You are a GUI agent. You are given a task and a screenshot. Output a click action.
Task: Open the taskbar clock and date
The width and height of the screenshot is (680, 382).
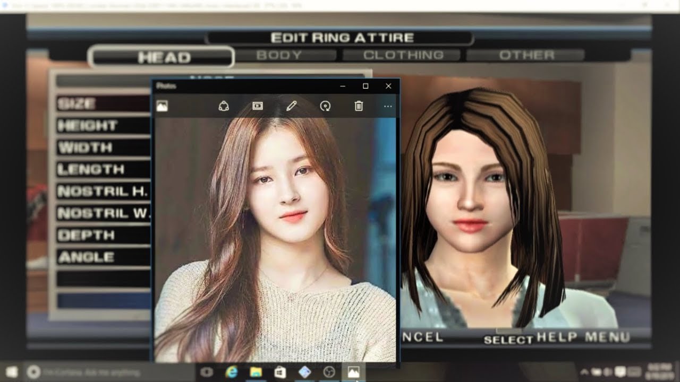659,370
